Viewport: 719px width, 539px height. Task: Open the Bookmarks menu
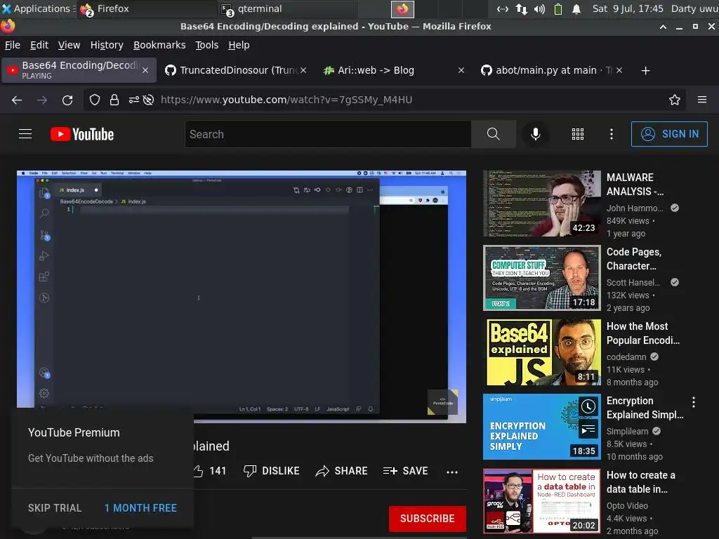tap(159, 45)
